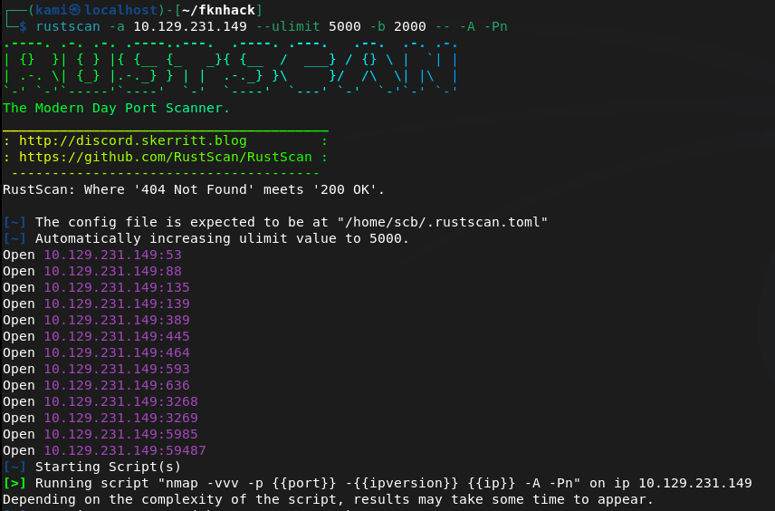
Task: Click the rustscan command in the prompt
Action: (x=67, y=26)
